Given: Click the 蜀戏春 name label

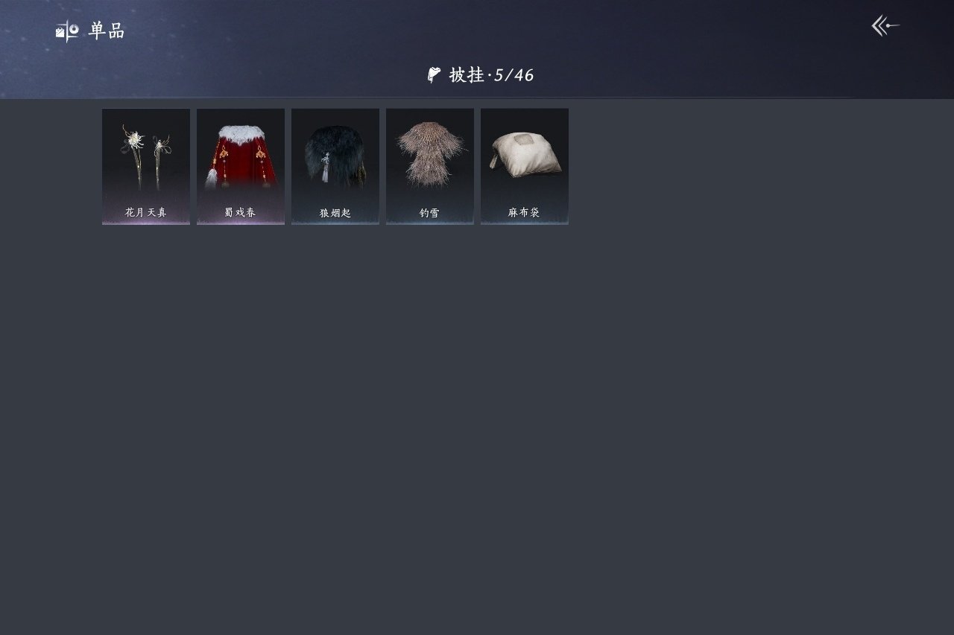Looking at the screenshot, I should [x=241, y=213].
